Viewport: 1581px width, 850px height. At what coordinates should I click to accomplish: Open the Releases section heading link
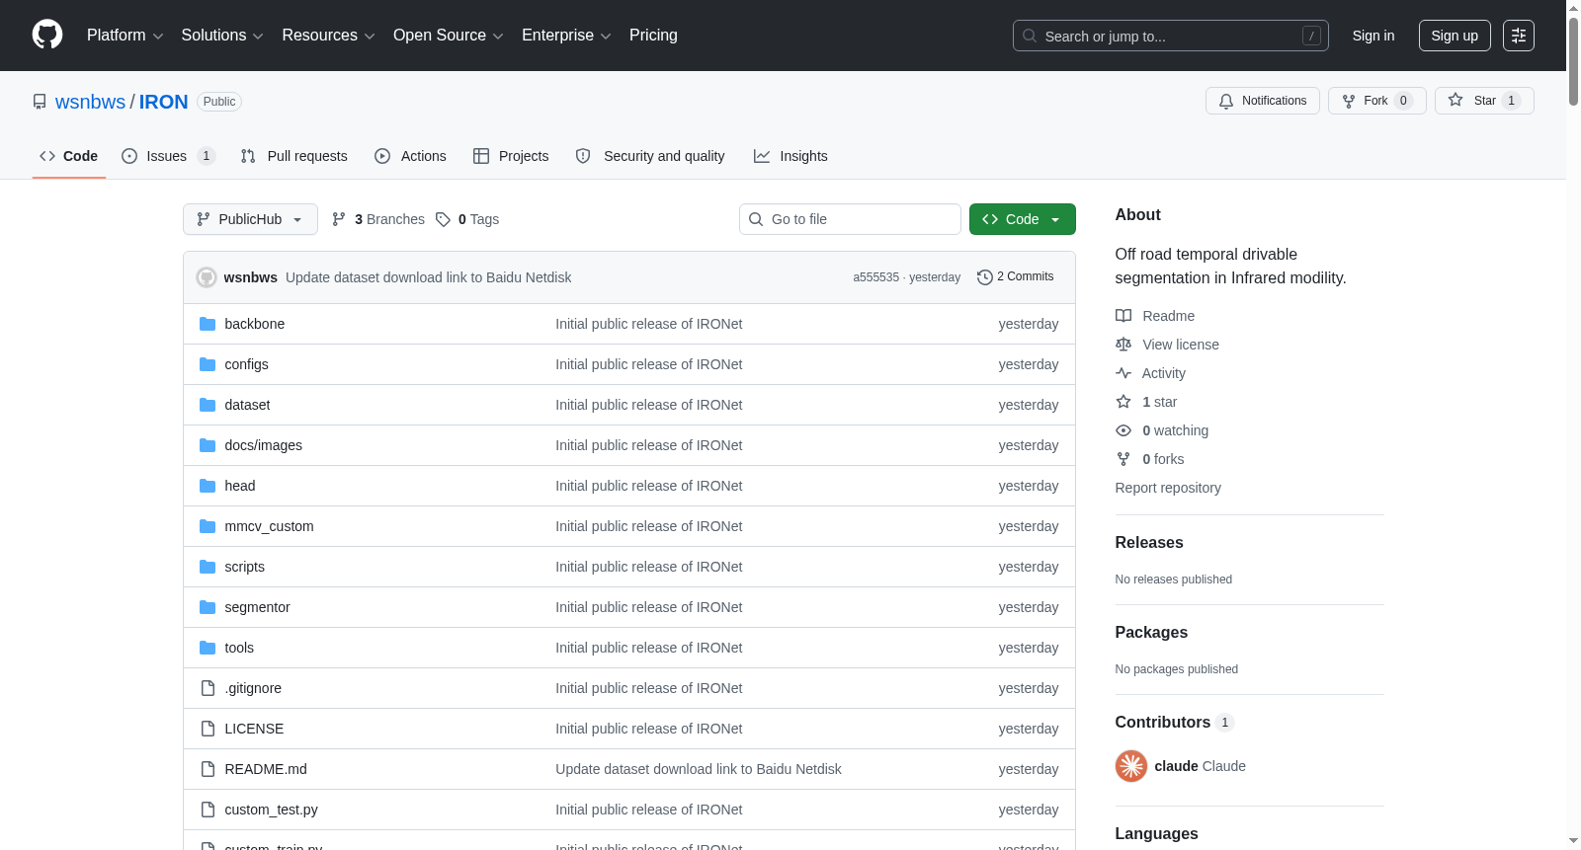click(1149, 543)
